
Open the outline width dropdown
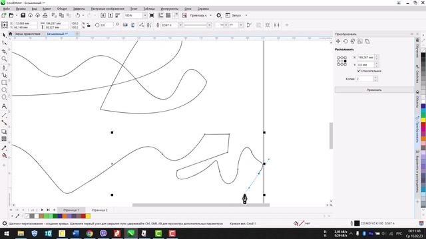point(180,25)
